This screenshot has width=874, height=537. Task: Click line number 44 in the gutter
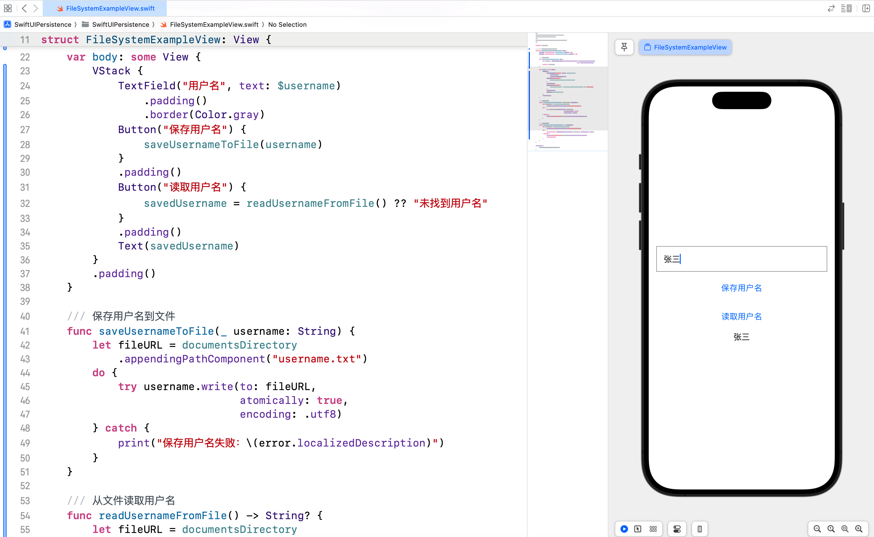tap(25, 373)
